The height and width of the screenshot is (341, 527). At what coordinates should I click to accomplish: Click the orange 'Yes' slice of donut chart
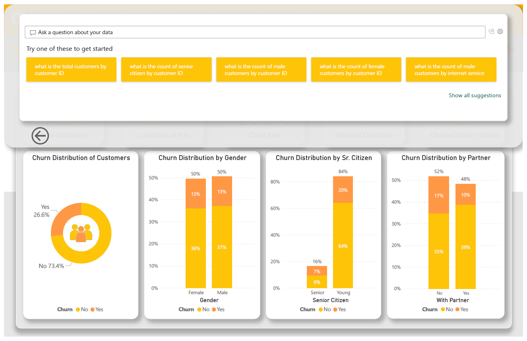[64, 216]
